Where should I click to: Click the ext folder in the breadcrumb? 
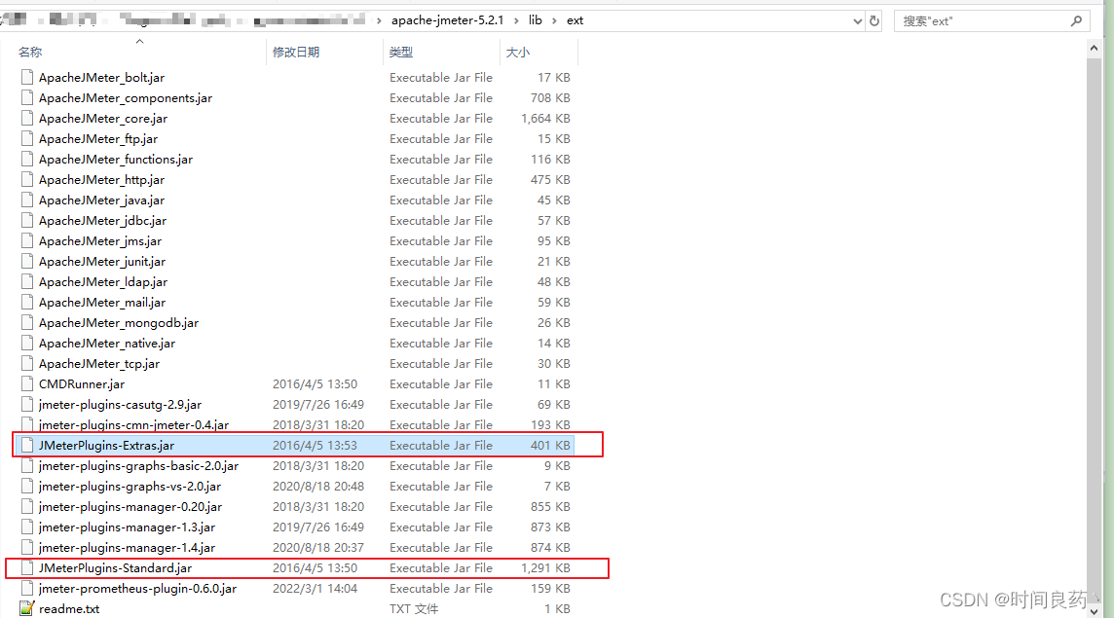click(575, 20)
